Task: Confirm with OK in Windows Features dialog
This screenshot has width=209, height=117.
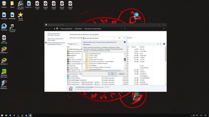Action: click(112, 74)
